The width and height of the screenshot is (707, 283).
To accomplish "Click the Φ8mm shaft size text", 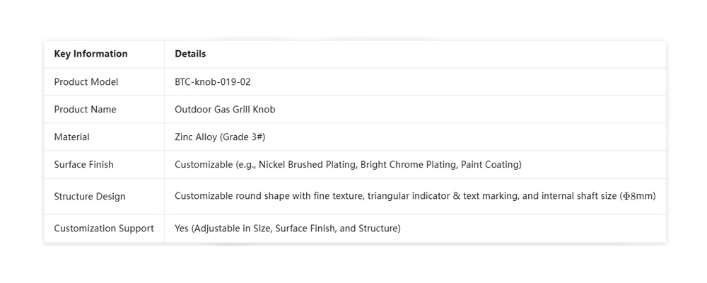I will tap(637, 196).
